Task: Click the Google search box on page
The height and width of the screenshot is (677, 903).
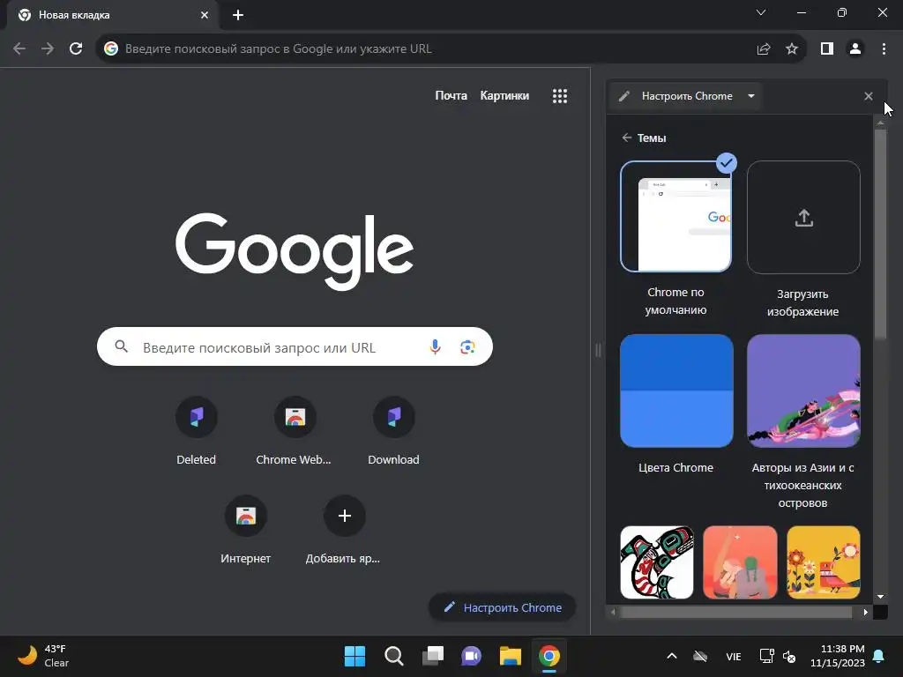Action: click(295, 346)
